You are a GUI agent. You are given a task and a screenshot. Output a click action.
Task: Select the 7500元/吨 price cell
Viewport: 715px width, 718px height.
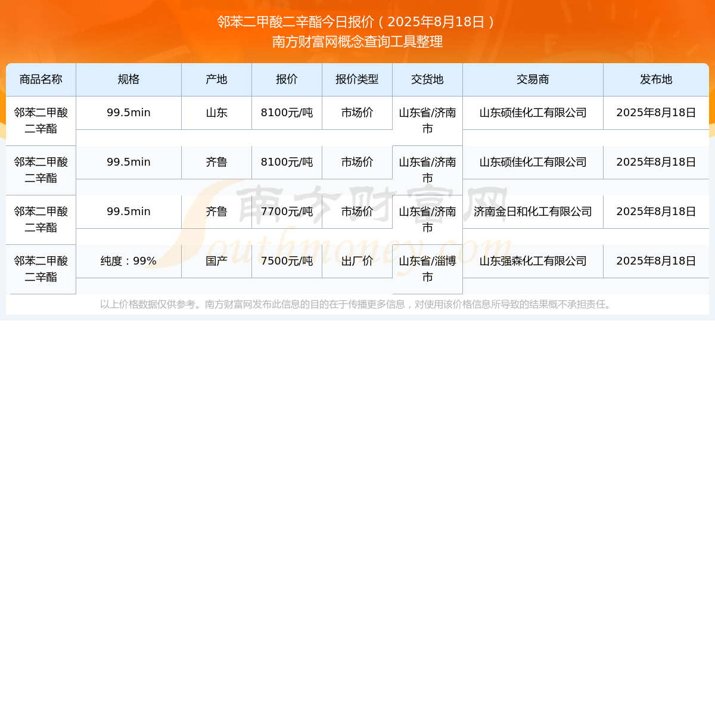click(287, 261)
